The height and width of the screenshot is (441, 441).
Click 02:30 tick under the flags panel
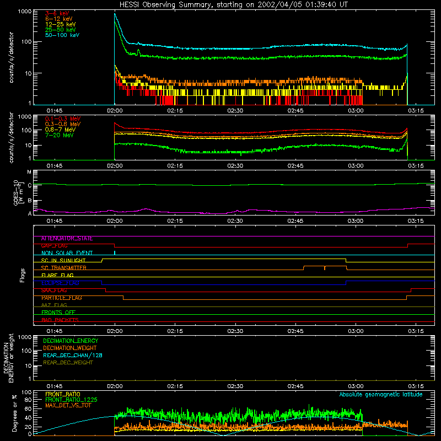point(235,331)
